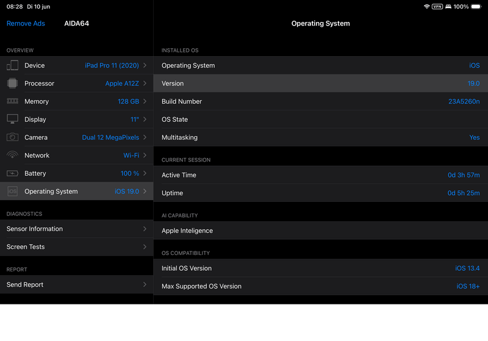Viewport: 488px width, 341px height.
Task: Open the Device overview item
Action: [77, 65]
